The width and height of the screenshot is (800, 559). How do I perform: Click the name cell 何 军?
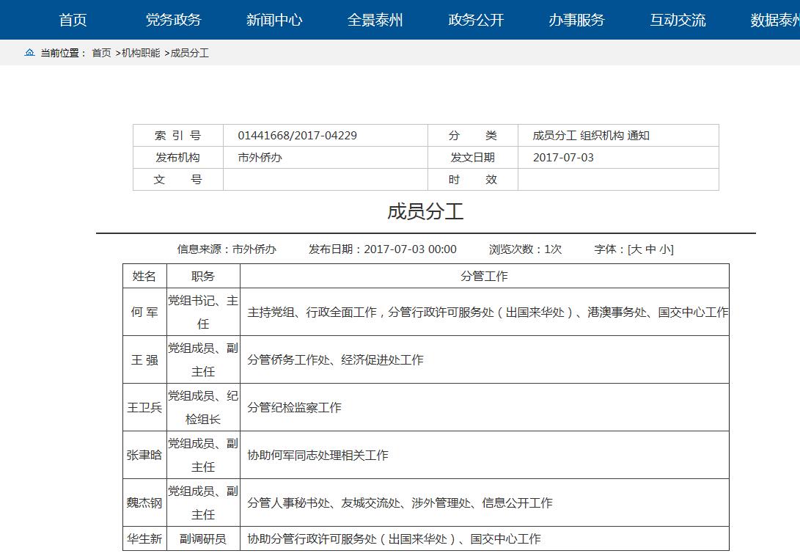point(144,312)
